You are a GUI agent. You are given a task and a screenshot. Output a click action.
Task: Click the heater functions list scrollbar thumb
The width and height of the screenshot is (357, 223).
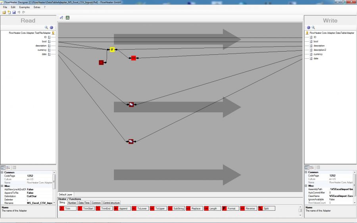(300, 210)
